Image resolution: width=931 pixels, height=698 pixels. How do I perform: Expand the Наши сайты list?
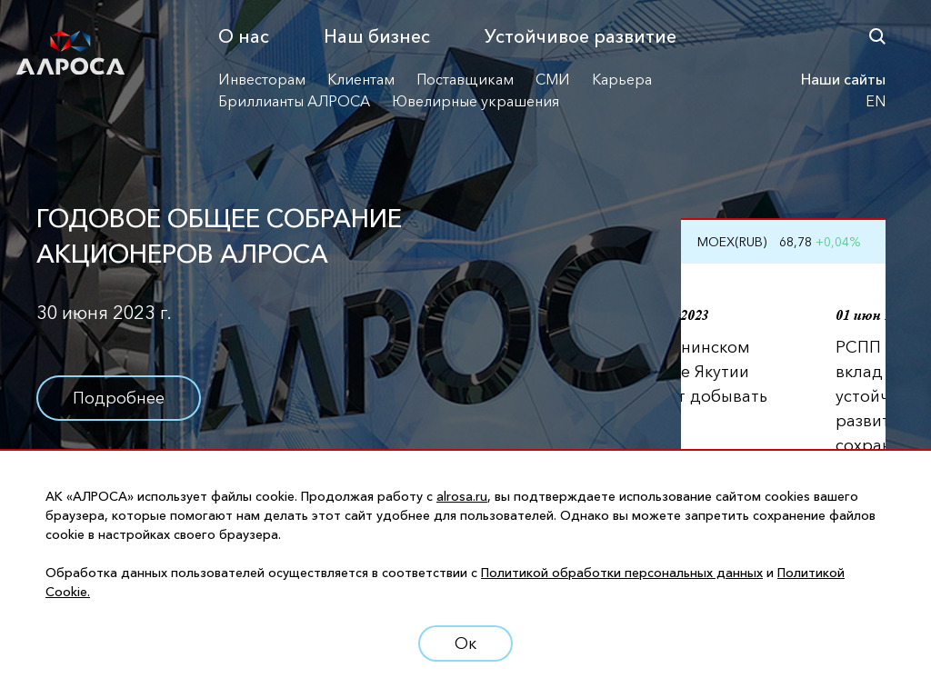(x=843, y=80)
